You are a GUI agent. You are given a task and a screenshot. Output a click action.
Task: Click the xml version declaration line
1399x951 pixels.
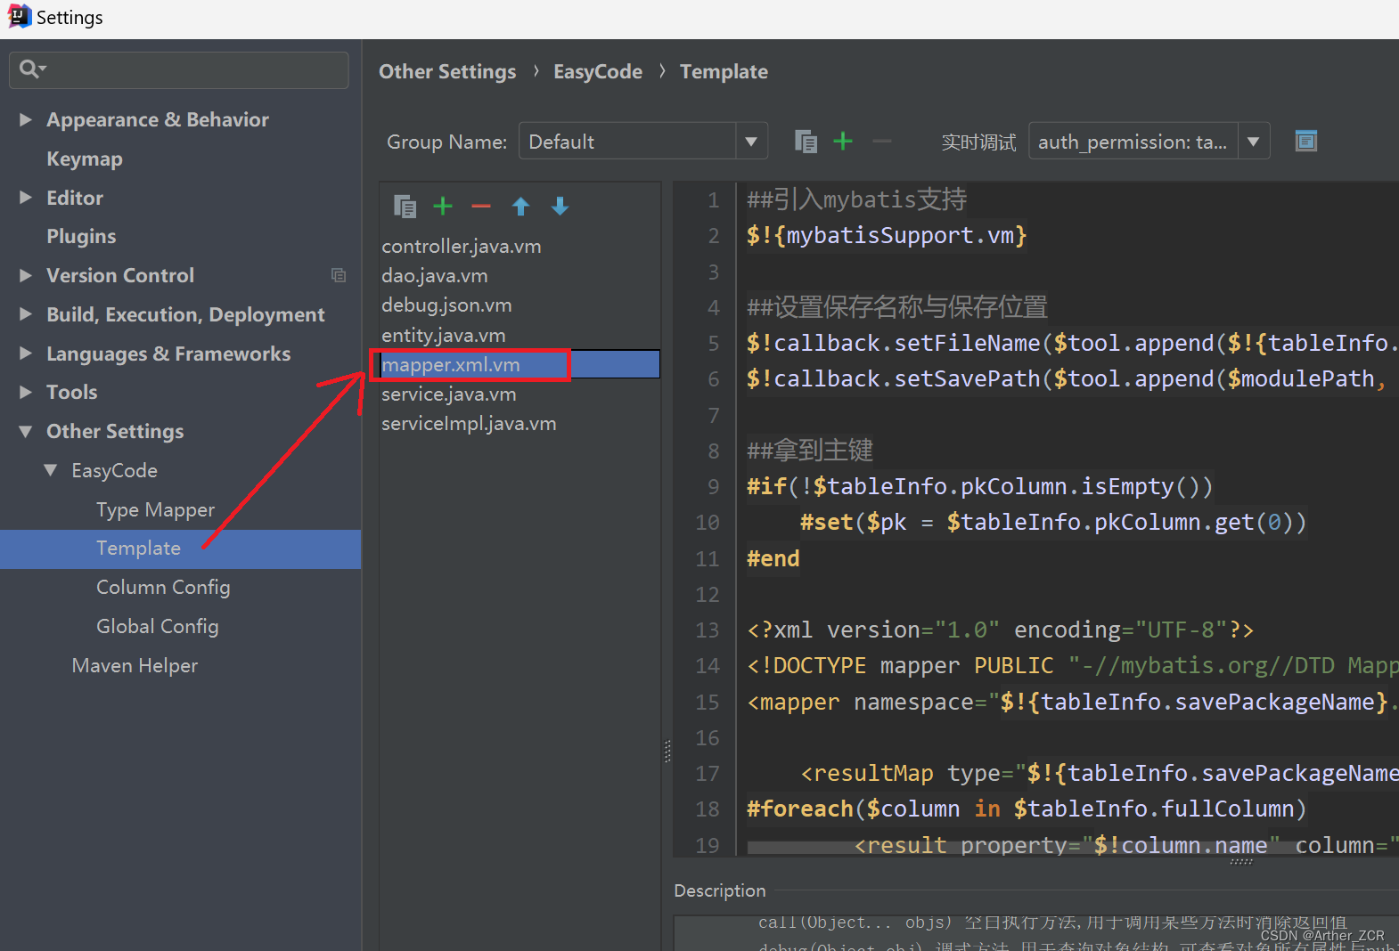[x=1000, y=630]
